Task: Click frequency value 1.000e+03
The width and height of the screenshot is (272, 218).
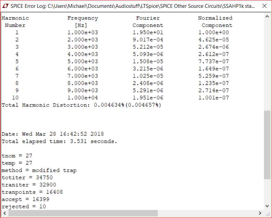Action: (x=83, y=32)
